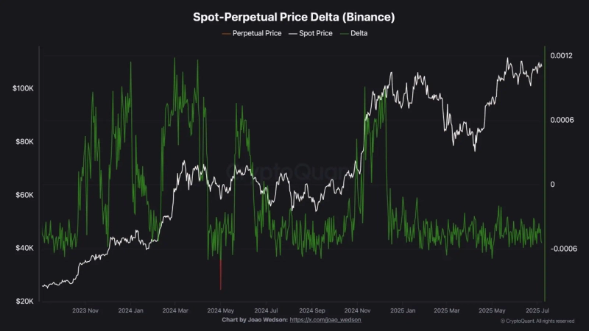The image size is (589, 331).
Task: Click the 'Chart by Joao Wedson' credit
Action: [254, 321]
